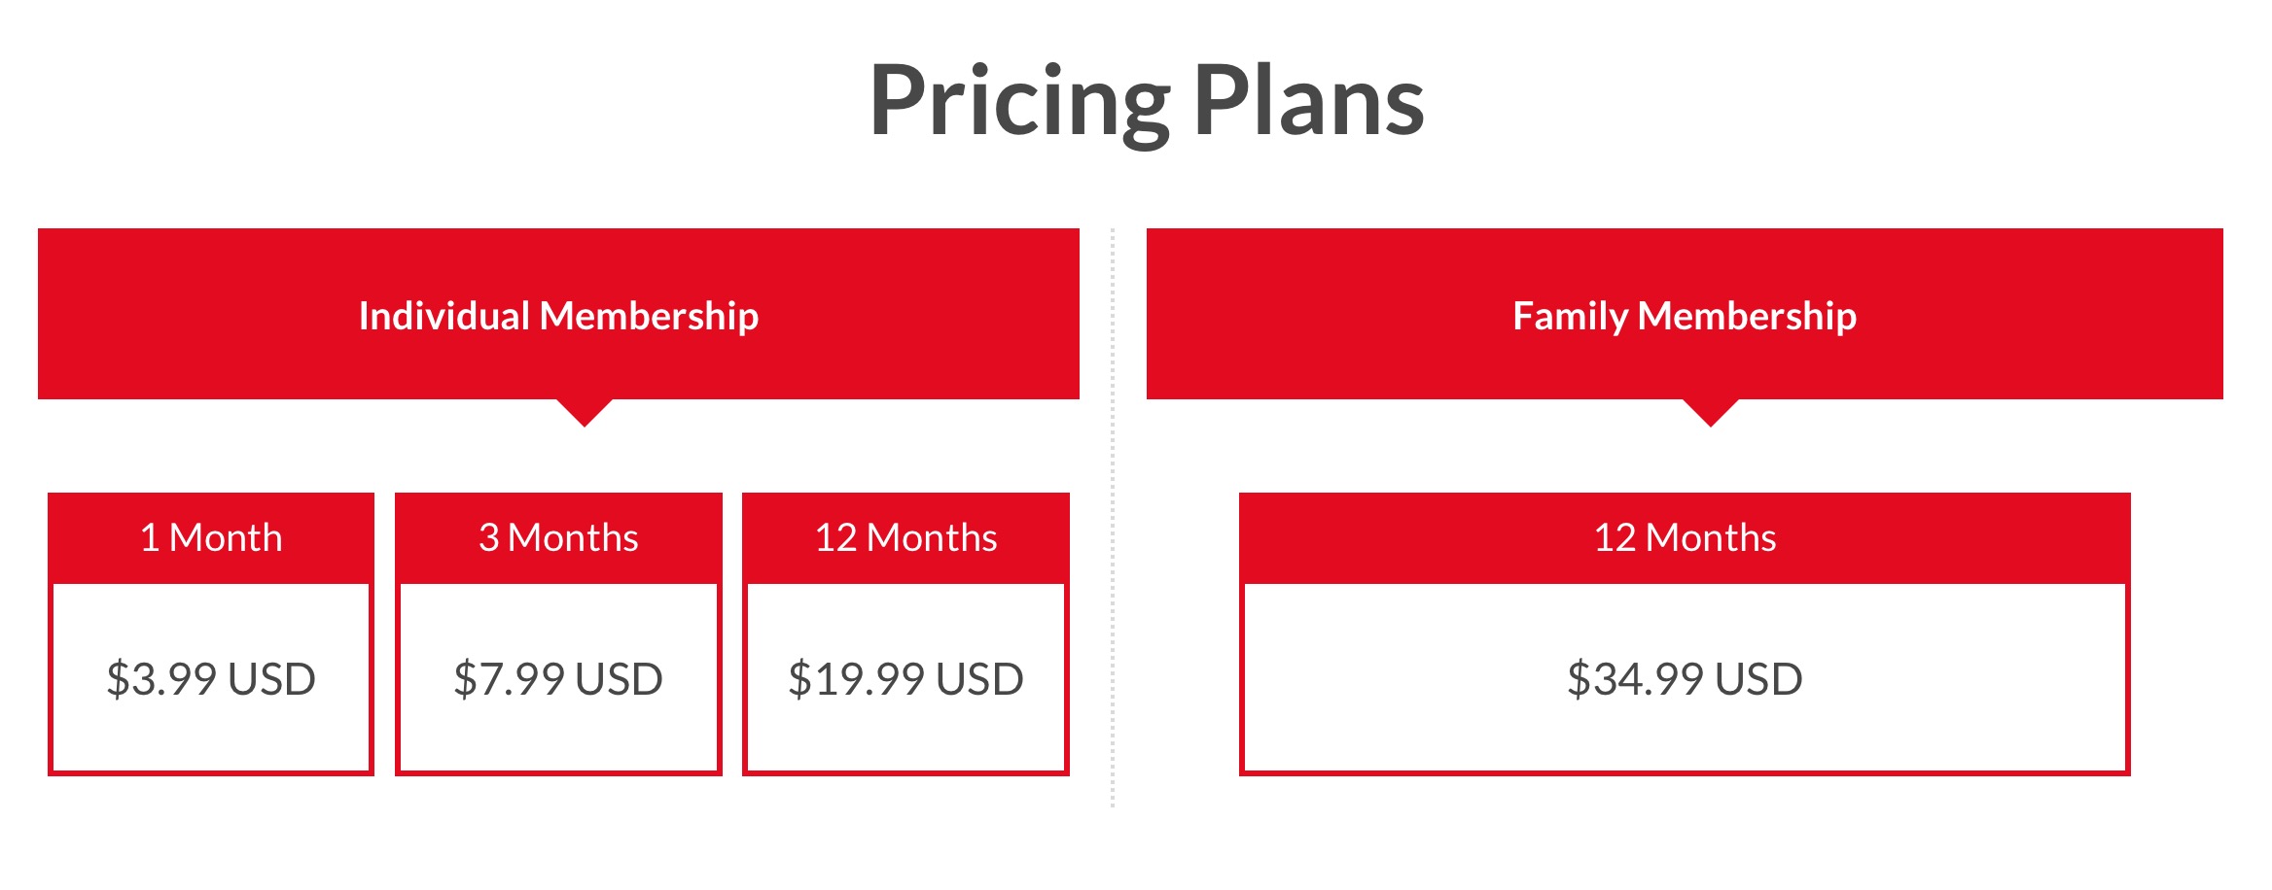
Task: Select the Individual Membership banner
Action: coord(558,314)
